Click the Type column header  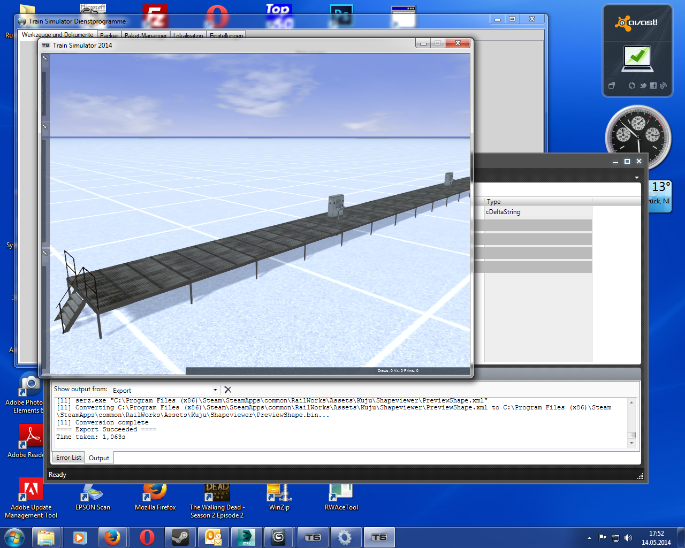pyautogui.click(x=538, y=202)
